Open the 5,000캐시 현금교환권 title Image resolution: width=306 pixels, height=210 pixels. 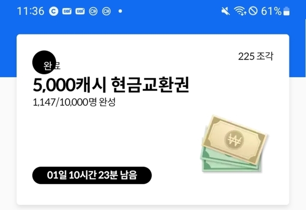coord(111,85)
